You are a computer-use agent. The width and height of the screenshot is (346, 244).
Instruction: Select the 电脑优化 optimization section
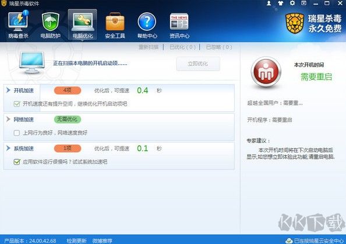(83, 25)
